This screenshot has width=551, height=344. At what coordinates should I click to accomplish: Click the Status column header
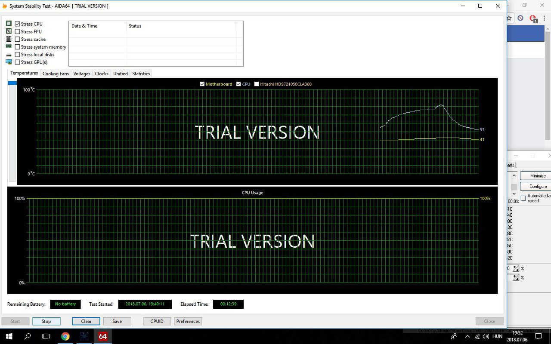181,26
